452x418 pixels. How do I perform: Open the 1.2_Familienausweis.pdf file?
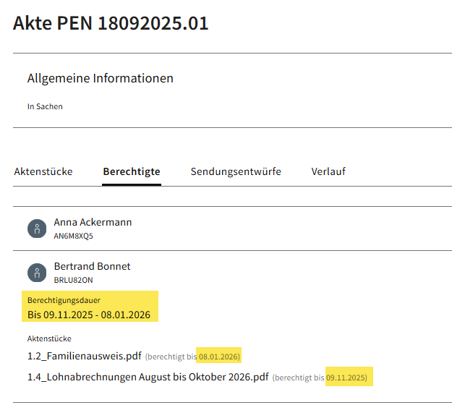(84, 356)
